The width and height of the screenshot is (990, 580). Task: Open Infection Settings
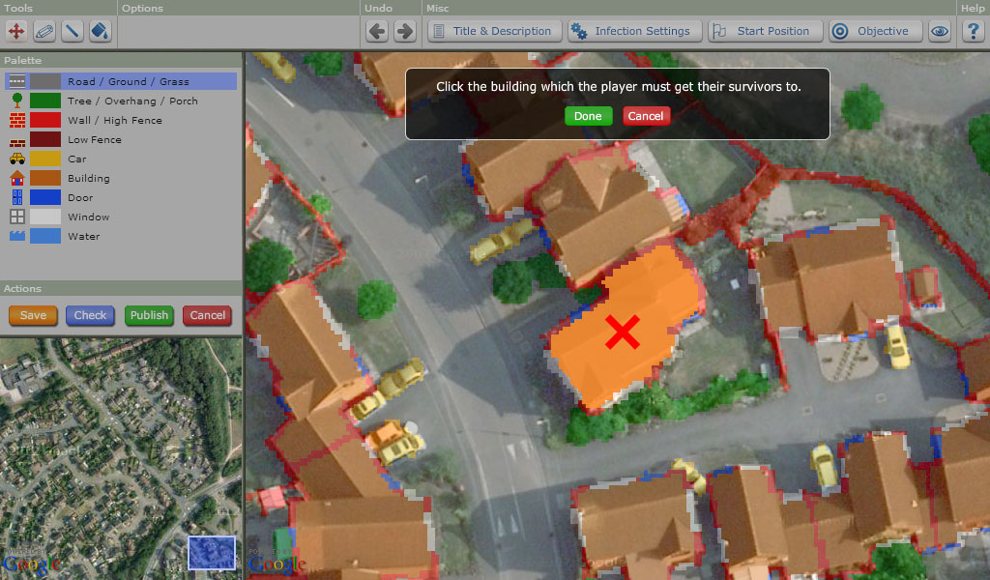coord(634,31)
